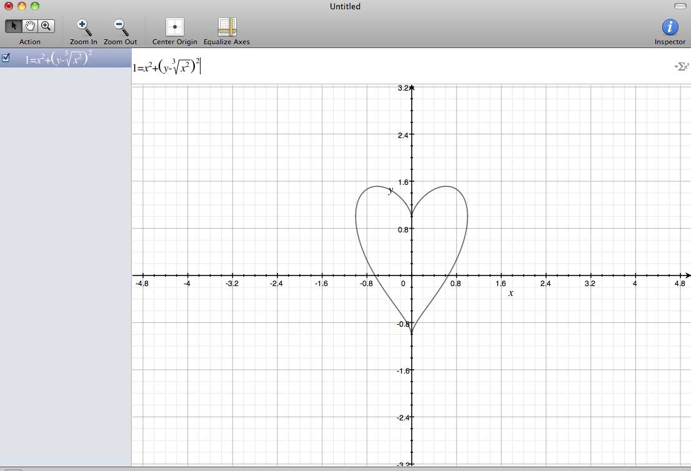691x471 pixels.
Task: Click the "-2.4" tick label on the y-axis
Action: (x=403, y=418)
